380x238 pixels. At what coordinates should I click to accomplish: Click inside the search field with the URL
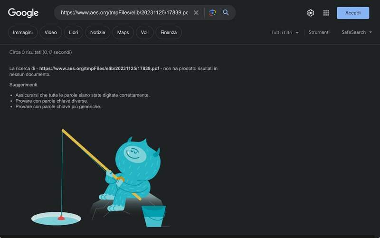pyautogui.click(x=123, y=13)
